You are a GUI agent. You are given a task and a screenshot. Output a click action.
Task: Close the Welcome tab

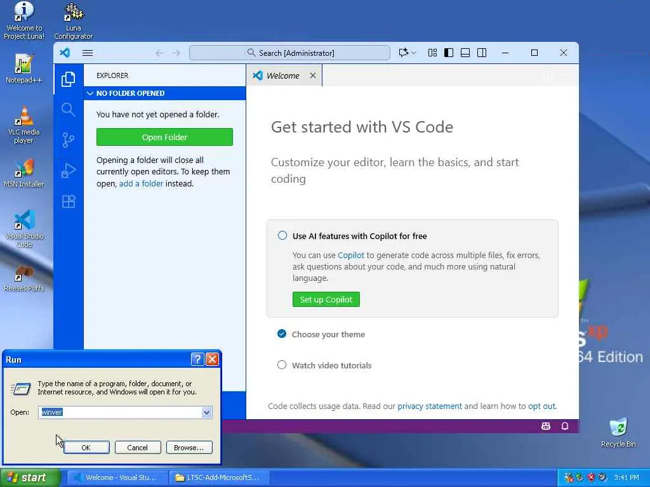coord(313,75)
